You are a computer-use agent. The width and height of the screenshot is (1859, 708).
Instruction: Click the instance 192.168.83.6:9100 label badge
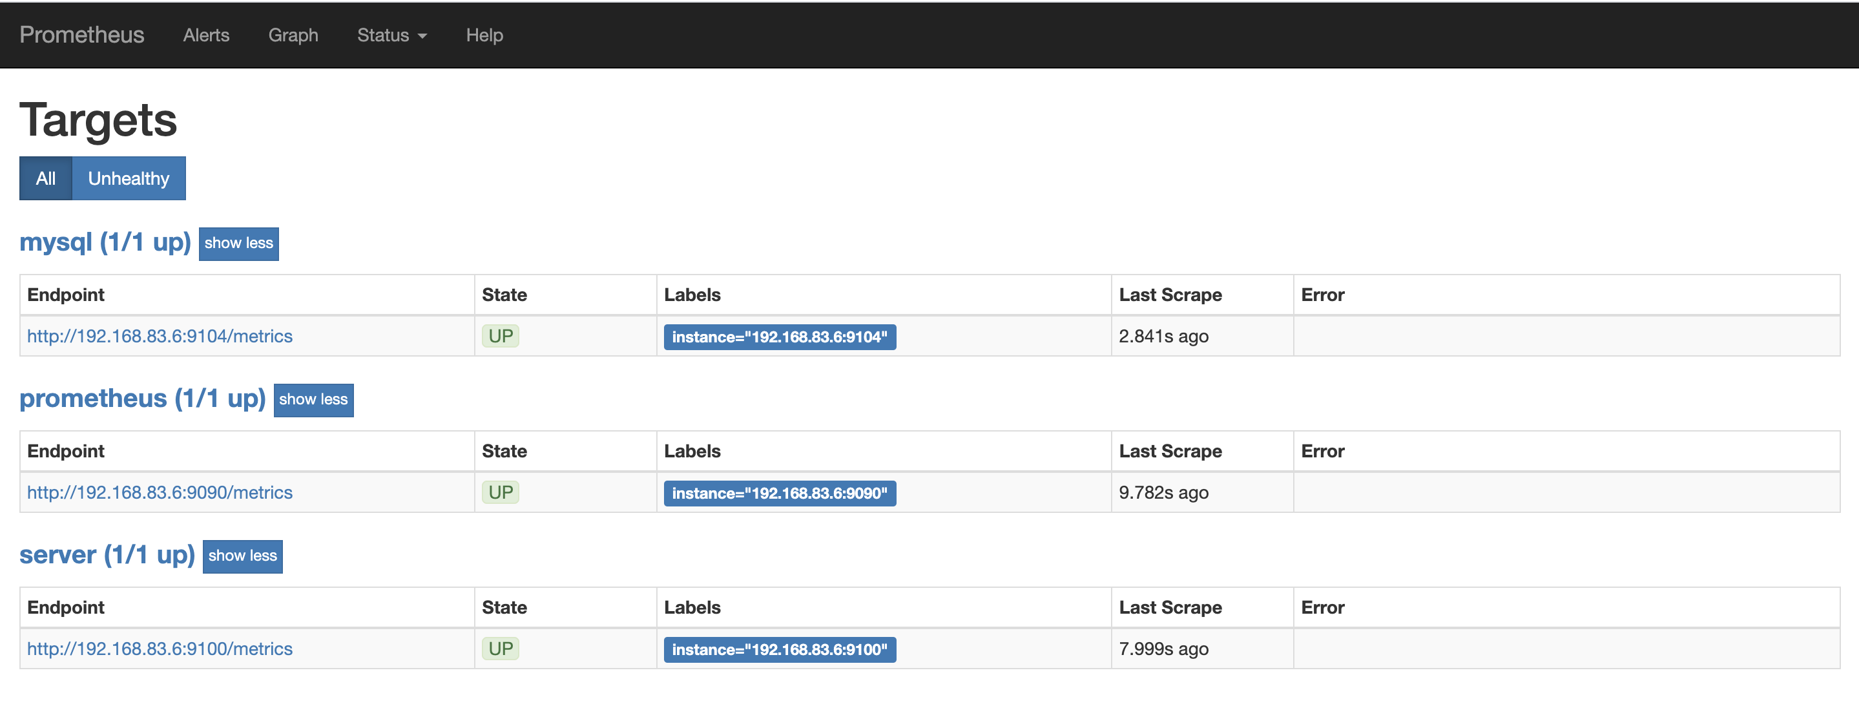point(780,650)
